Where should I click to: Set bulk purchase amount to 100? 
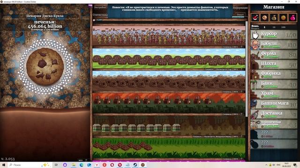click(x=283, y=27)
